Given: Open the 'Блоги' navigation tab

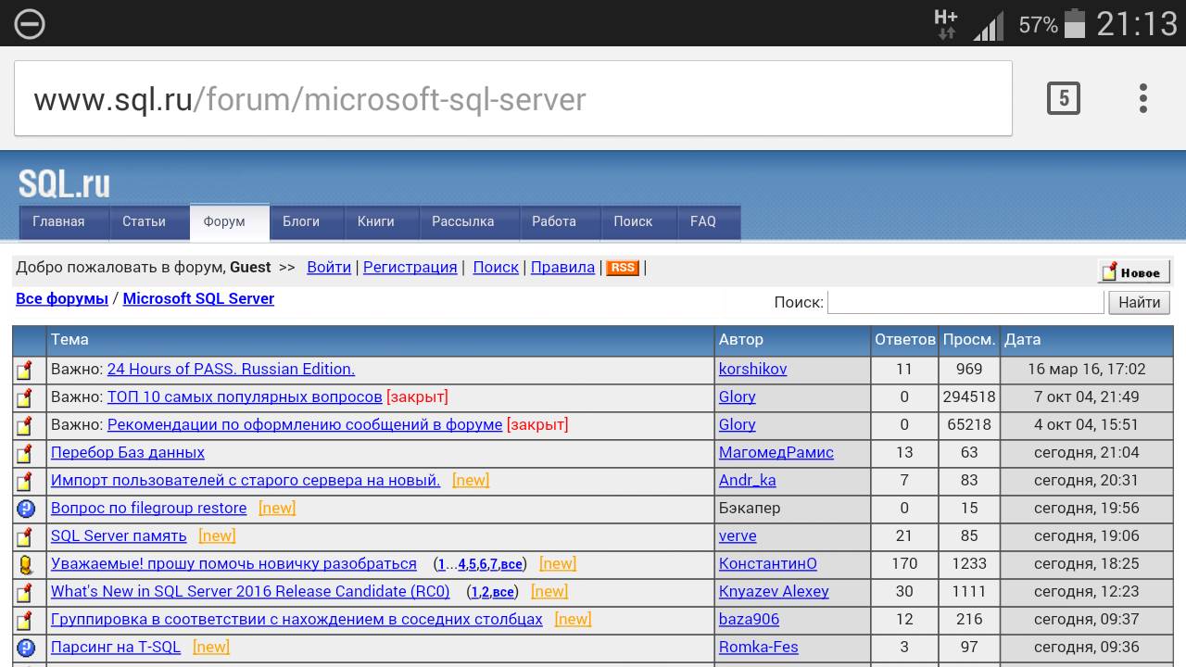Looking at the screenshot, I should point(301,222).
